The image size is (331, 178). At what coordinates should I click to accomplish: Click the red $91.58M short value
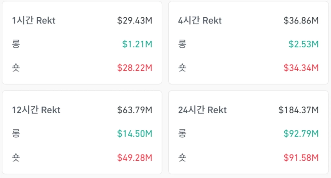(x=301, y=157)
